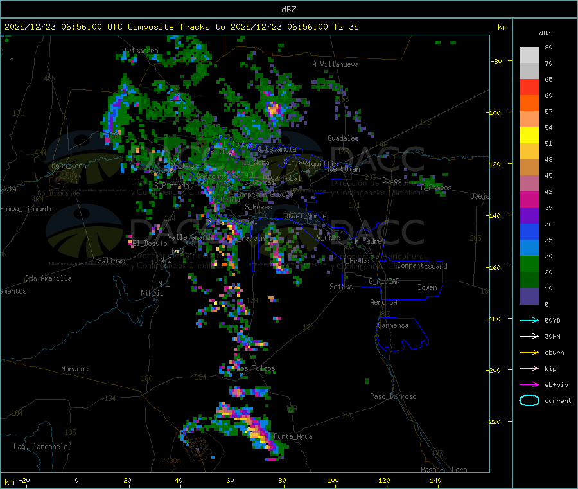Image resolution: width=578 pixels, height=489 pixels.
Task: Click the red 65 dBZ swatch
Action: click(x=529, y=87)
